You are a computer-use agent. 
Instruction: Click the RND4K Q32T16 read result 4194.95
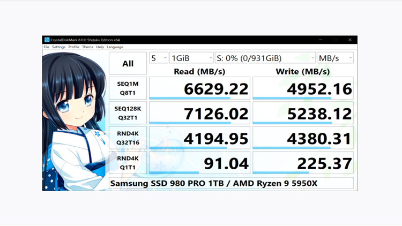pyautogui.click(x=199, y=138)
